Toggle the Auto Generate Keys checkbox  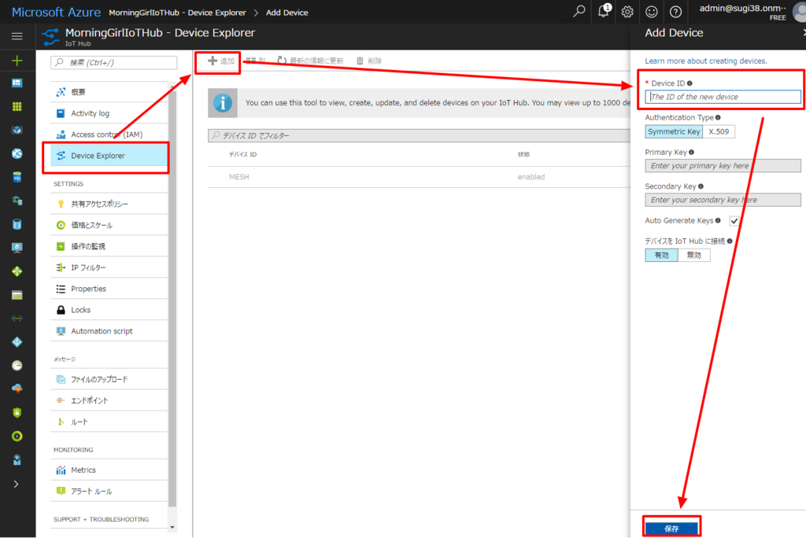click(x=734, y=221)
